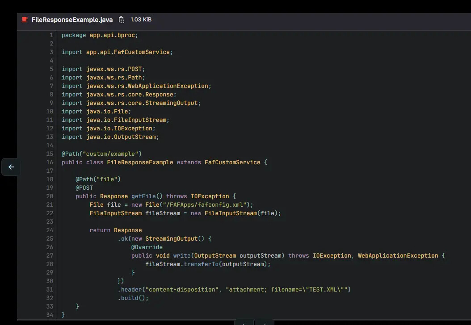
Task: Copy the file path using the clipboard icon
Action: pyautogui.click(x=122, y=20)
